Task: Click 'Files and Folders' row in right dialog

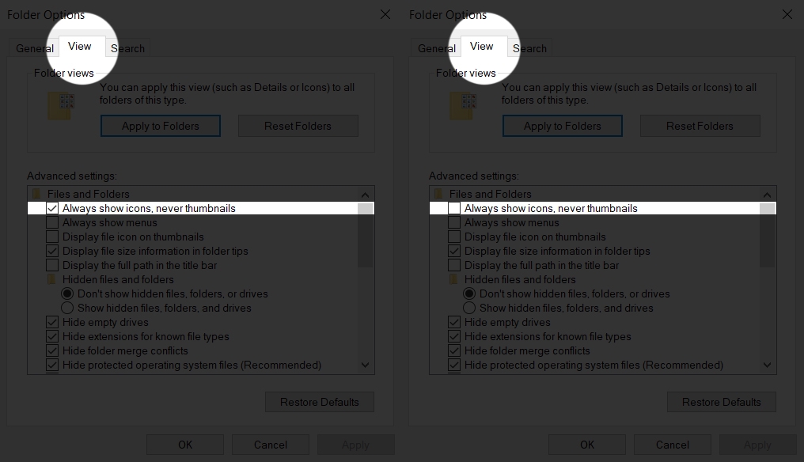Action: click(x=595, y=194)
